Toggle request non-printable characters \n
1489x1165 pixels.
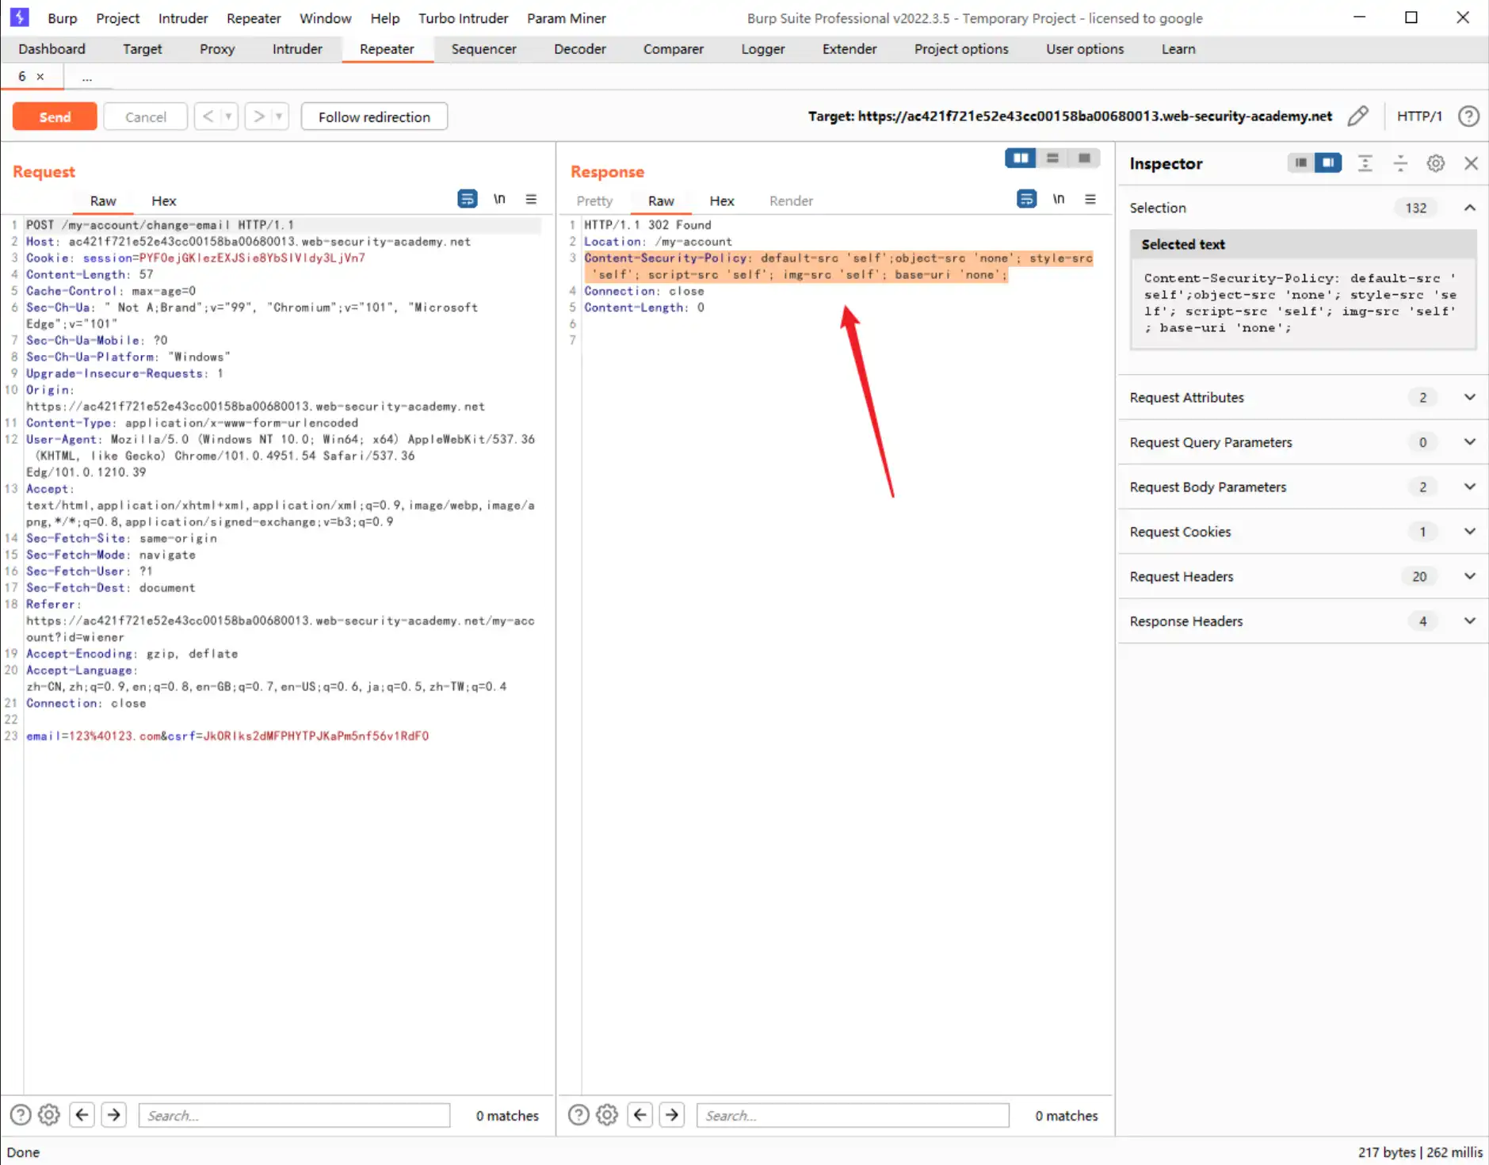(499, 199)
